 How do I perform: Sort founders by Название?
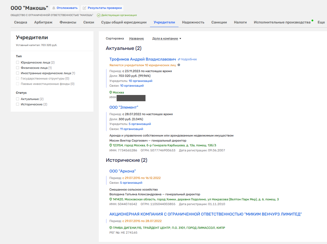click(x=136, y=39)
